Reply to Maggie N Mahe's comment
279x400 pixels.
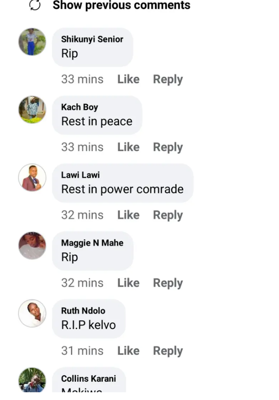tap(168, 283)
